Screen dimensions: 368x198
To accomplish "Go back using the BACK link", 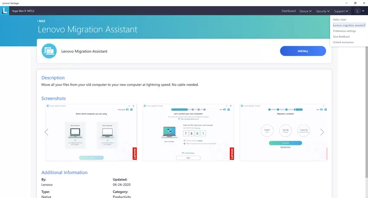I will tap(41, 21).
